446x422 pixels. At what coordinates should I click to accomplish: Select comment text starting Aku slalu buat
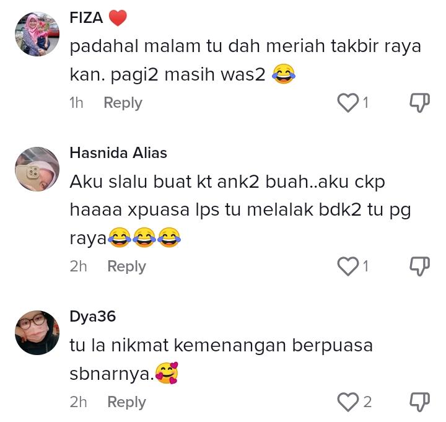pos(240,210)
